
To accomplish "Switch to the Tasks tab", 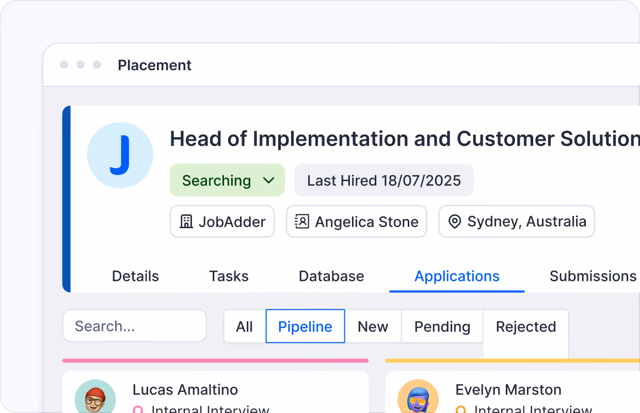I will [229, 276].
